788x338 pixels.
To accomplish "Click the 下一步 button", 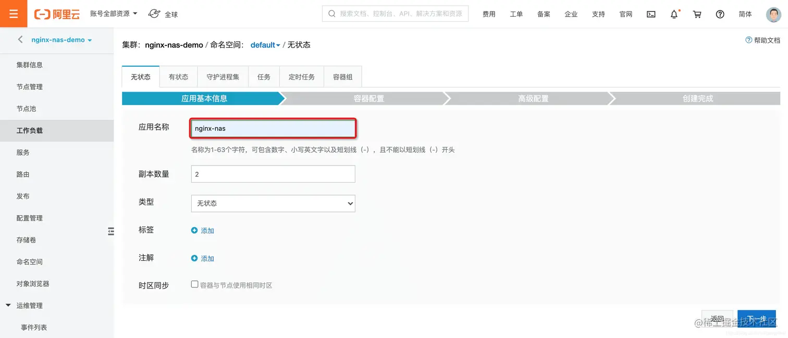I will [x=756, y=318].
